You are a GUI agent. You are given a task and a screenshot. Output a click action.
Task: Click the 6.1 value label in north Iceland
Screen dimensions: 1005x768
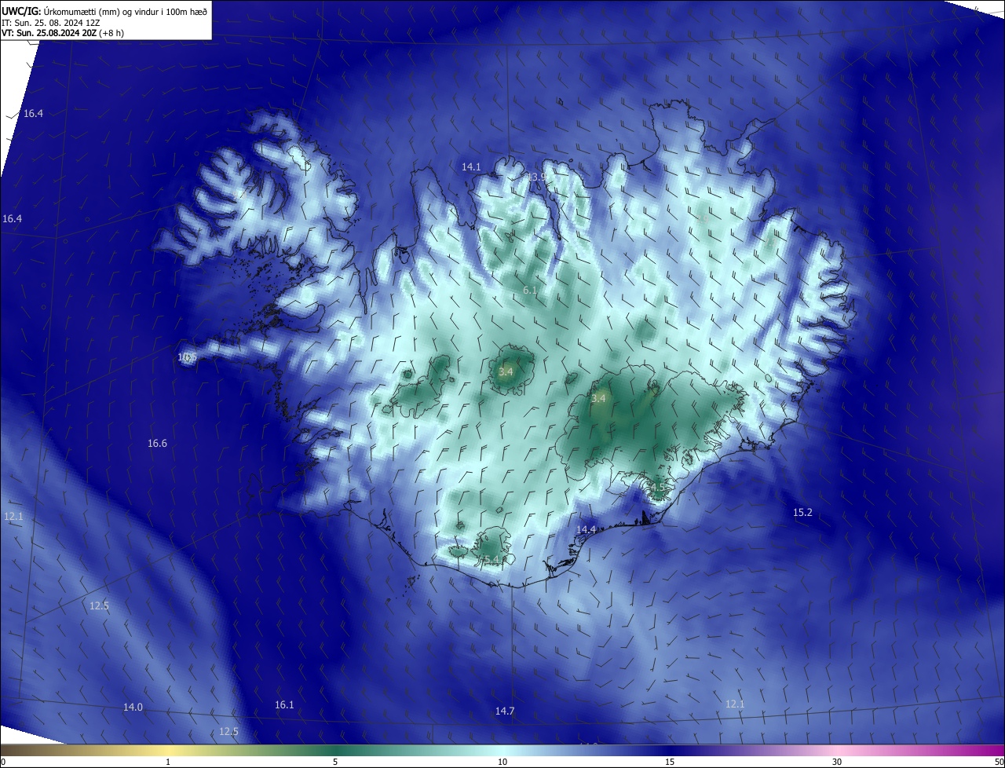tap(530, 291)
